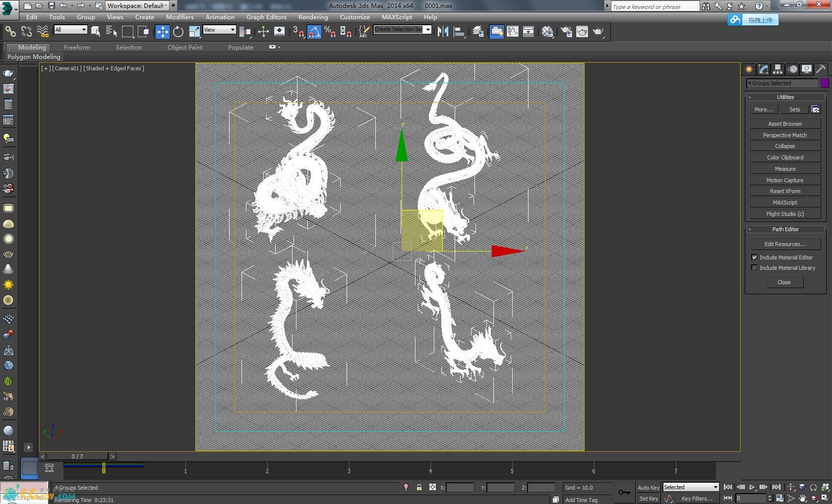
Task: Open the Rendered Frame Window
Action: click(582, 32)
